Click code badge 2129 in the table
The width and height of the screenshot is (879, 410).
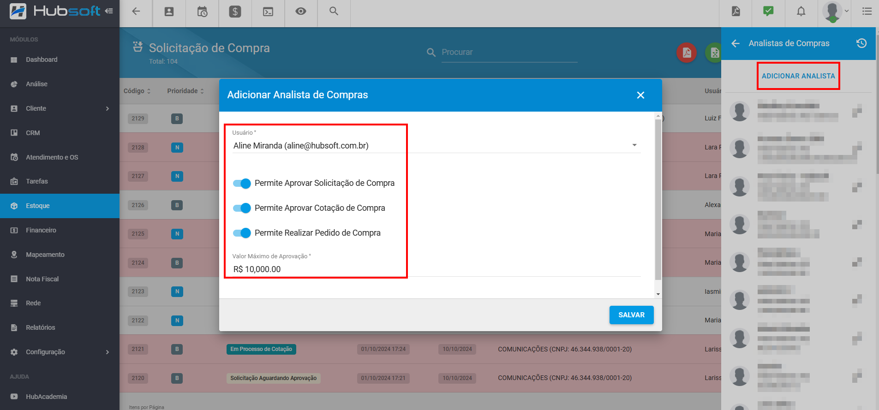coord(138,119)
